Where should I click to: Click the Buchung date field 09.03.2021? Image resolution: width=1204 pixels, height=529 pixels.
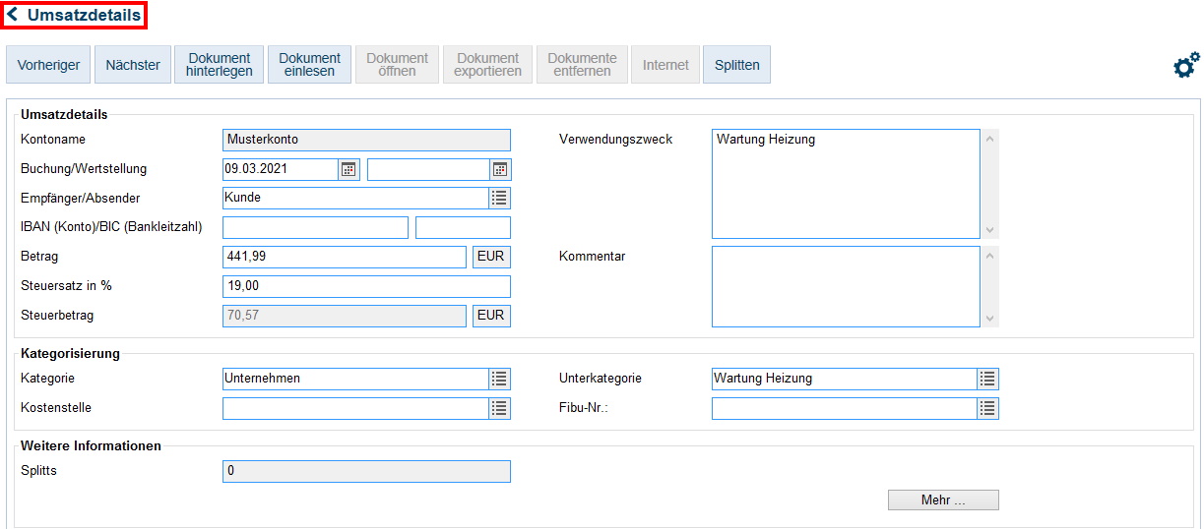click(x=281, y=169)
